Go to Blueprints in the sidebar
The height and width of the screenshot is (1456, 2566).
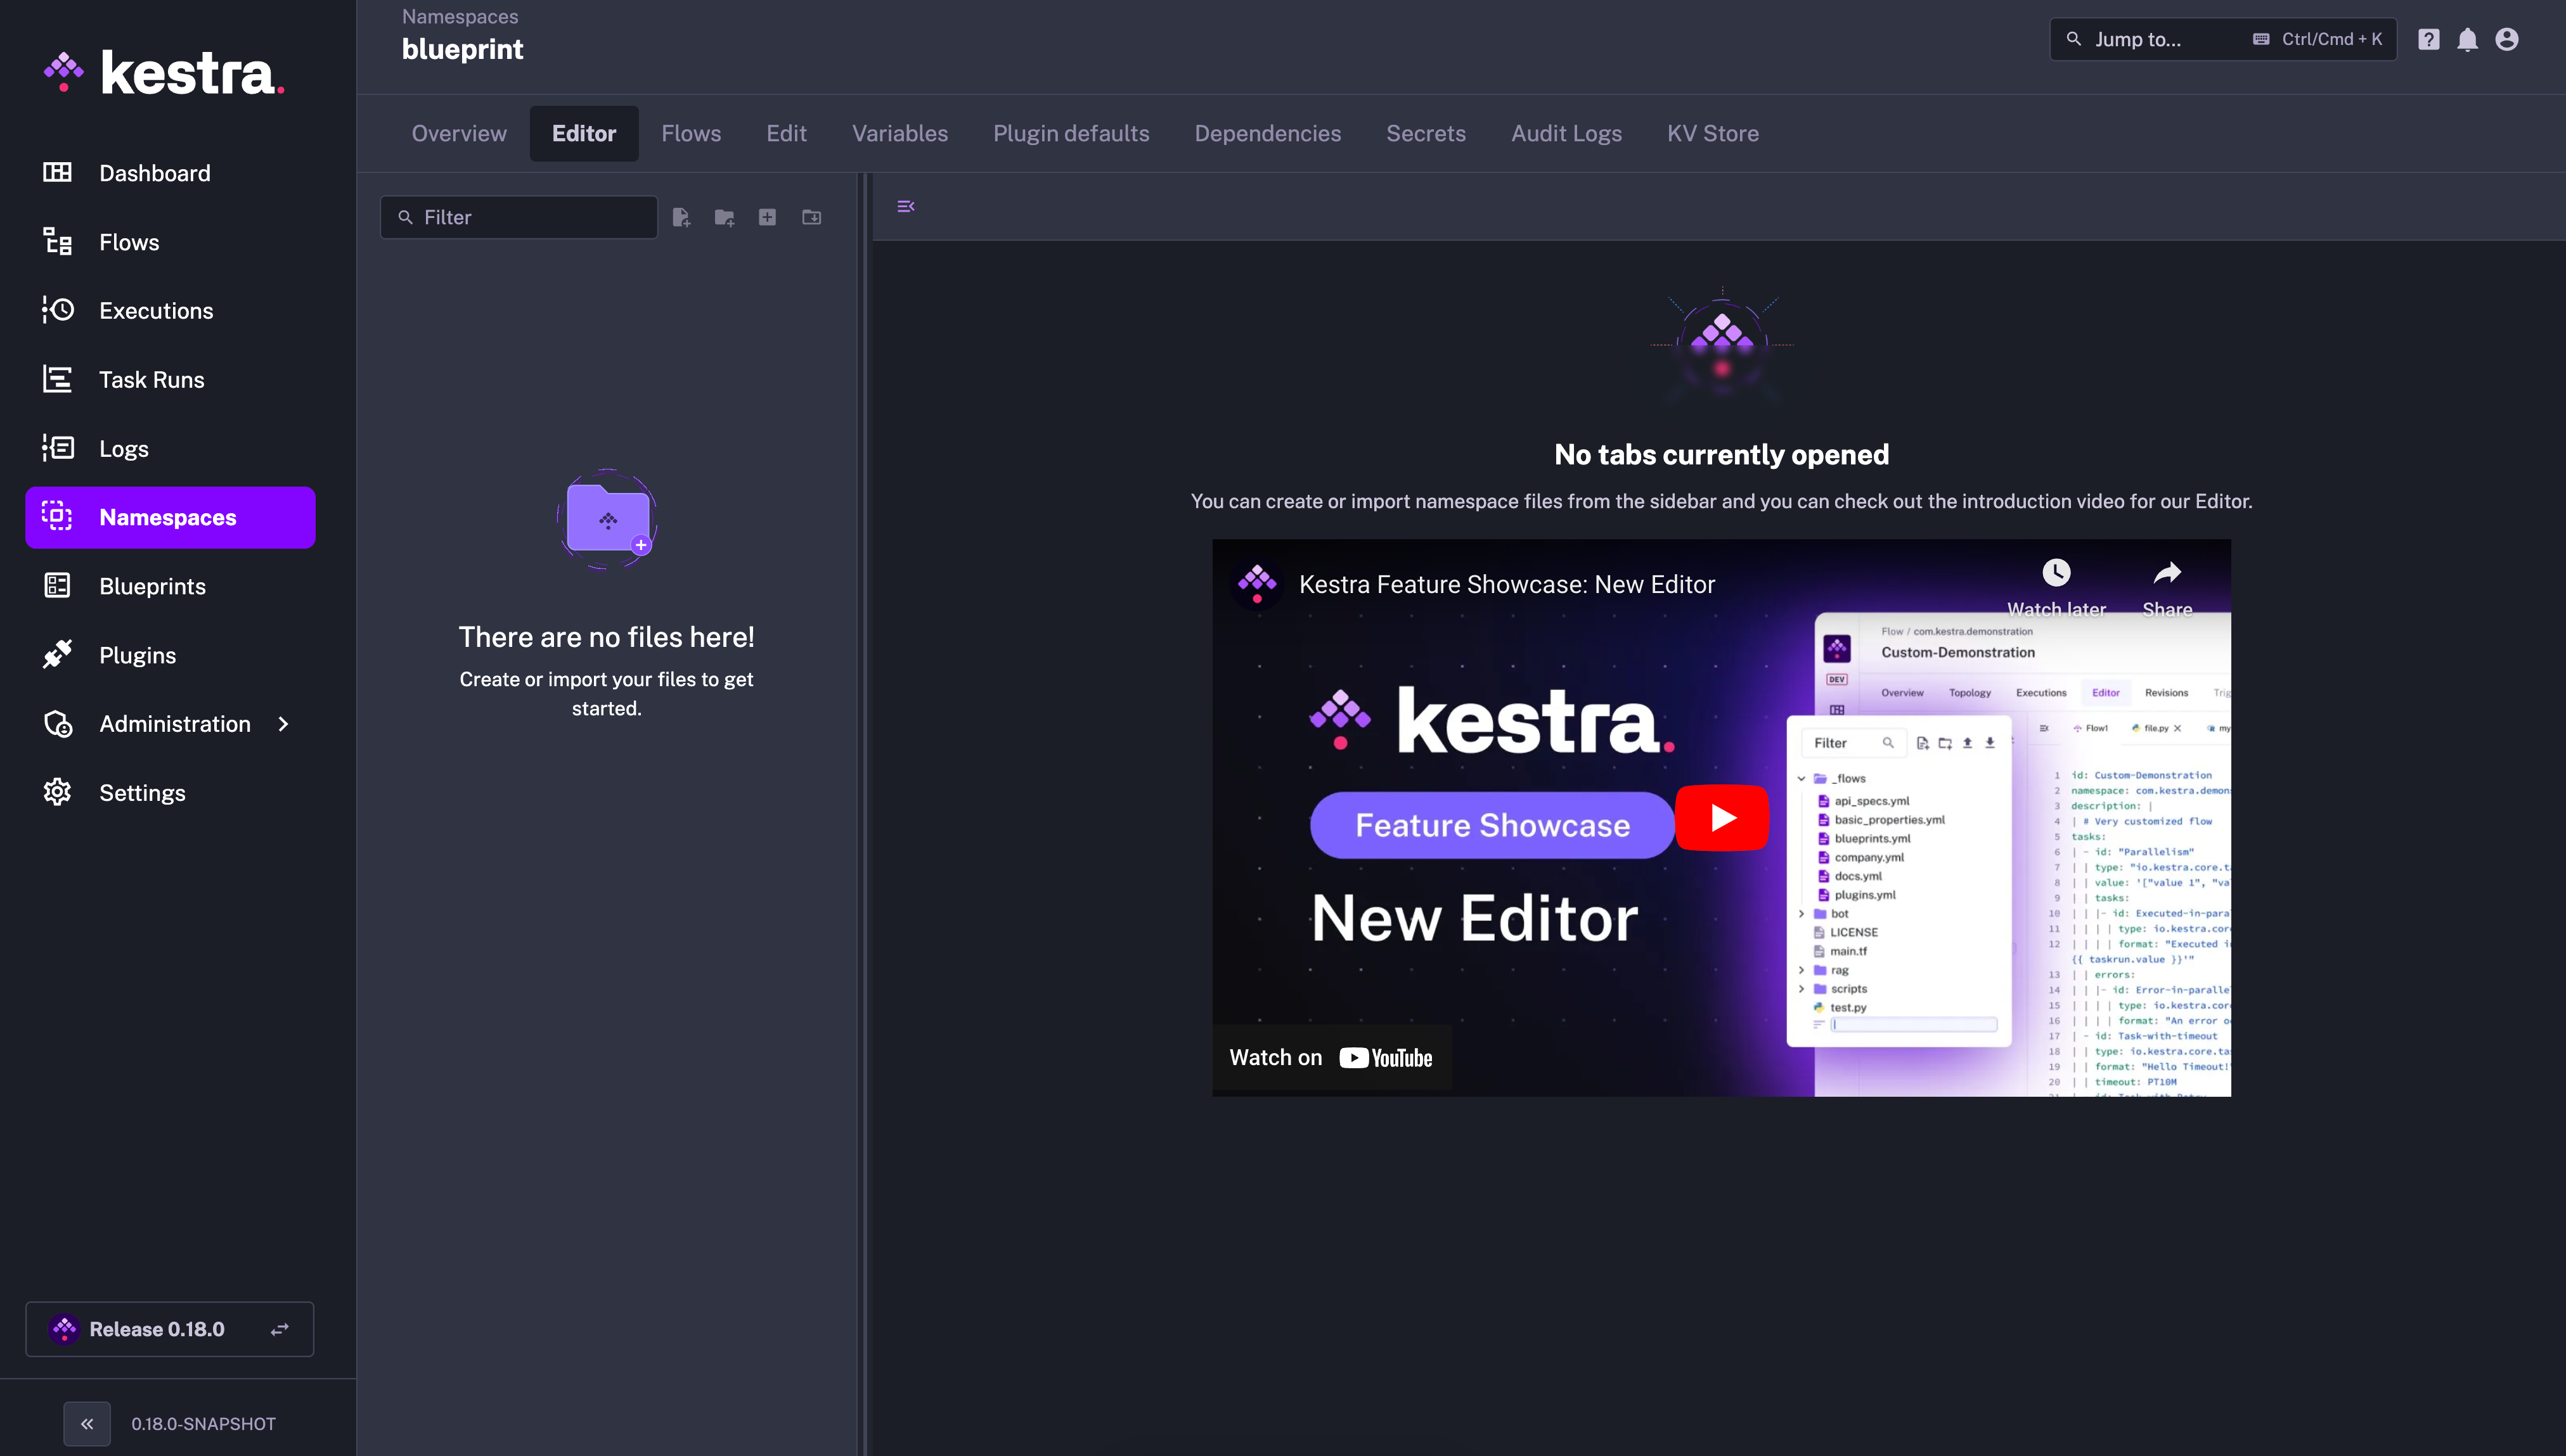[x=152, y=586]
